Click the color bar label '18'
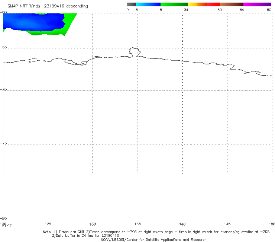This screenshot has height=242, width=275. (160, 10)
